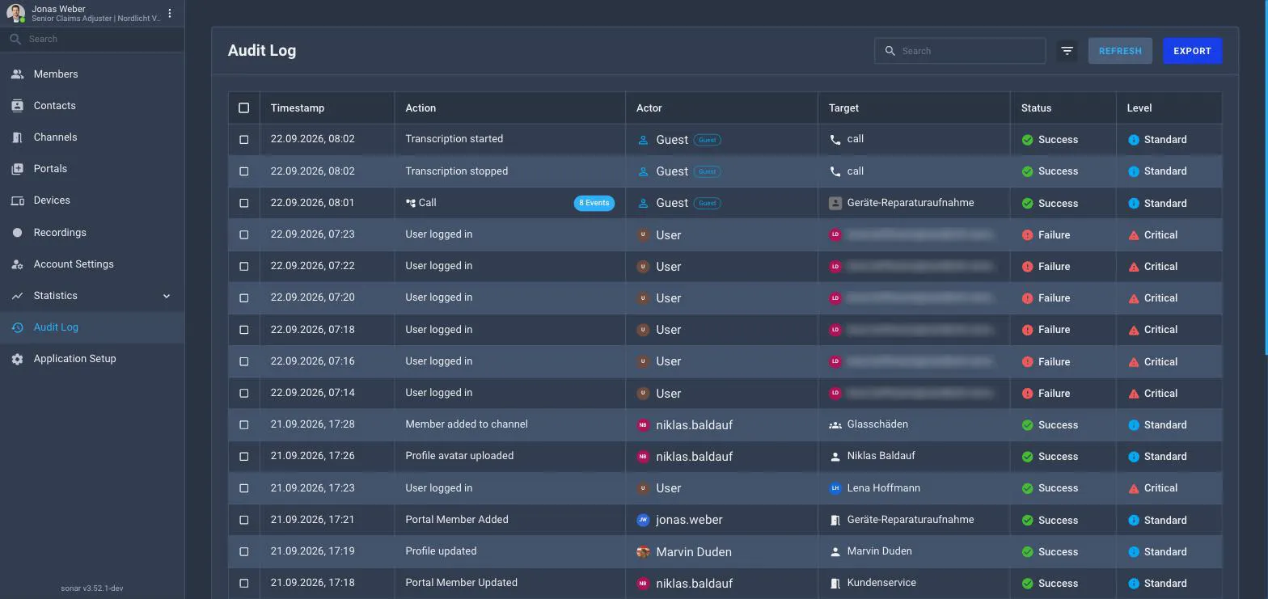
Task: Click the phone icon in Transcription started row
Action: pos(835,139)
